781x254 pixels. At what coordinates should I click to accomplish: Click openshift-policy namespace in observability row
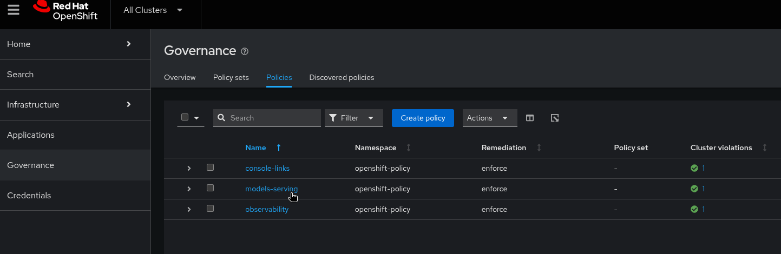click(383, 209)
